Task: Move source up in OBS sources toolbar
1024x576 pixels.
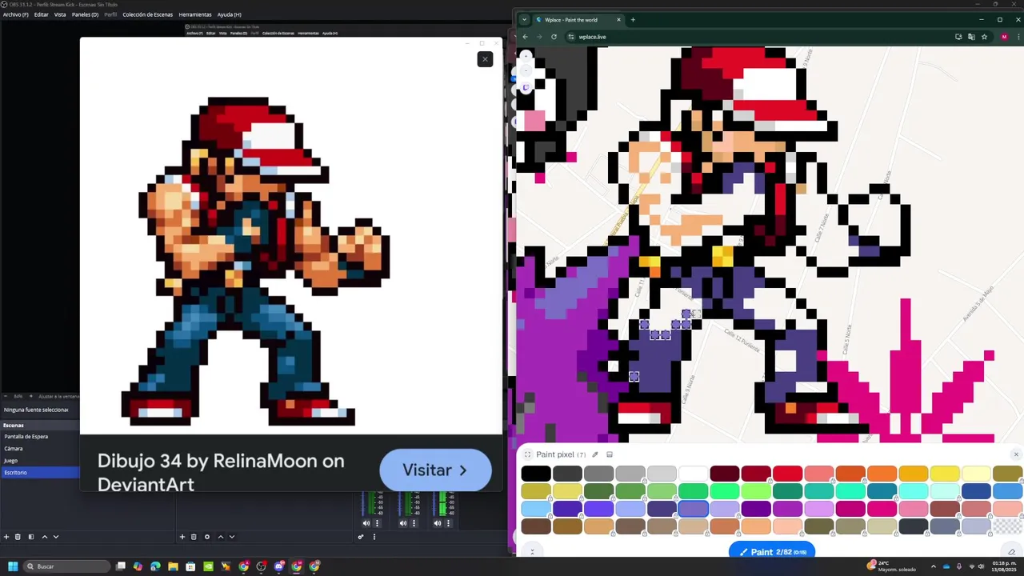Action: (221, 537)
